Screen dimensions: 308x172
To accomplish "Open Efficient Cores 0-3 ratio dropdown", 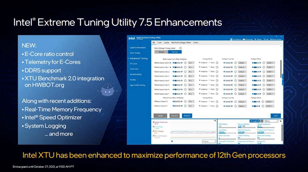I will [191, 101].
